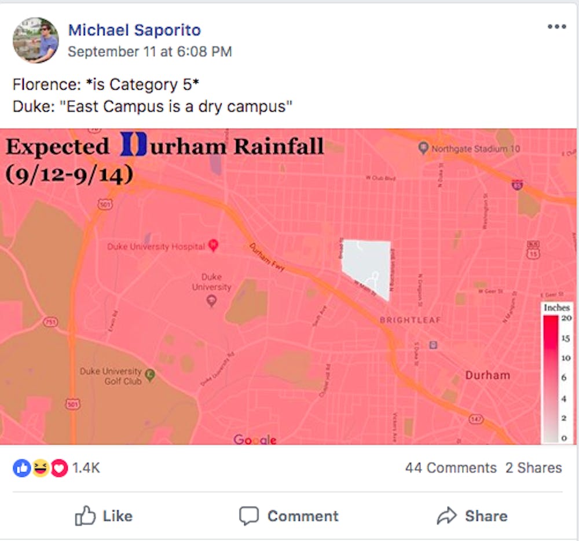Image resolution: width=579 pixels, height=541 pixels.
Task: Click the Like button
Action: click(104, 516)
